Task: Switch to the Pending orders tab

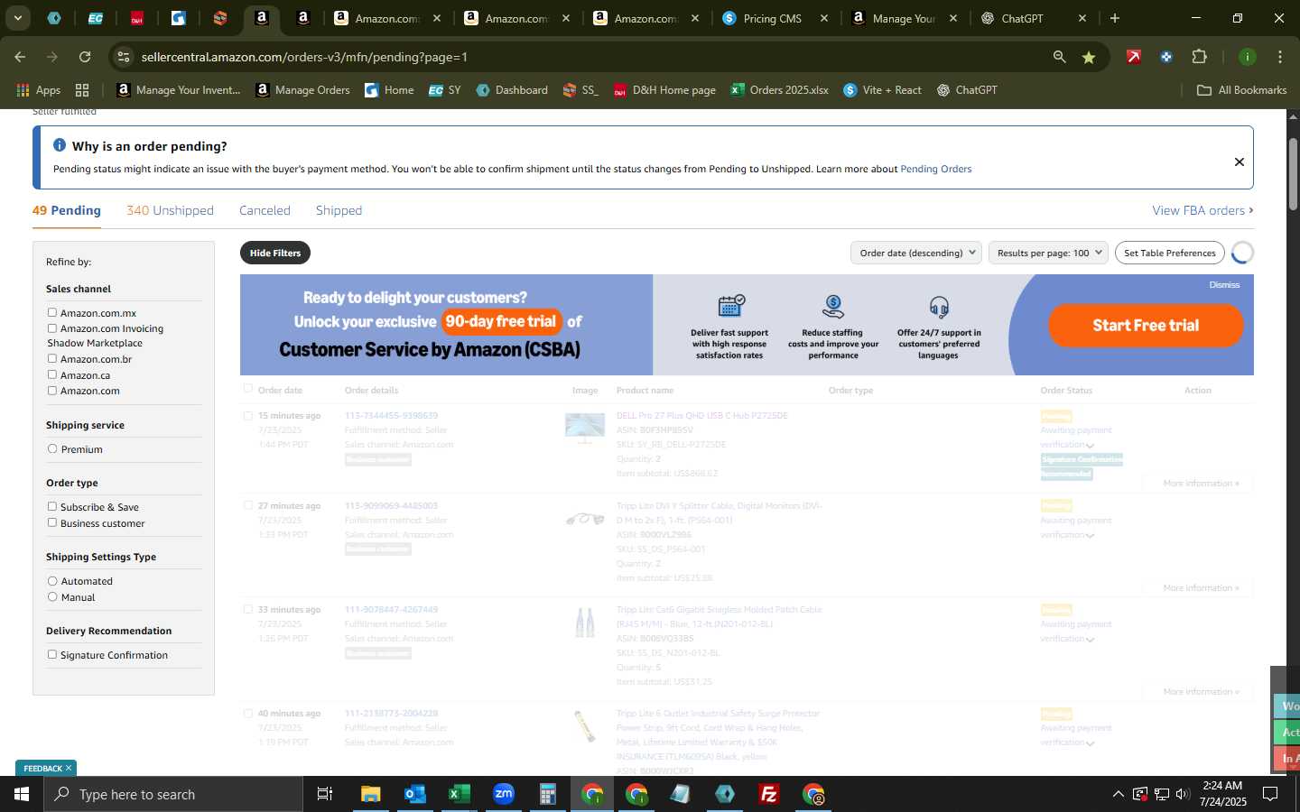Action: [x=67, y=210]
